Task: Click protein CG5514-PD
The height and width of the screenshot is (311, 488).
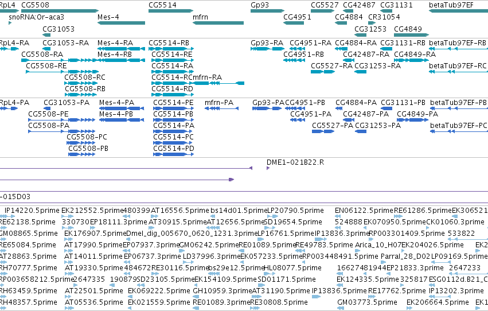Action: (x=174, y=149)
